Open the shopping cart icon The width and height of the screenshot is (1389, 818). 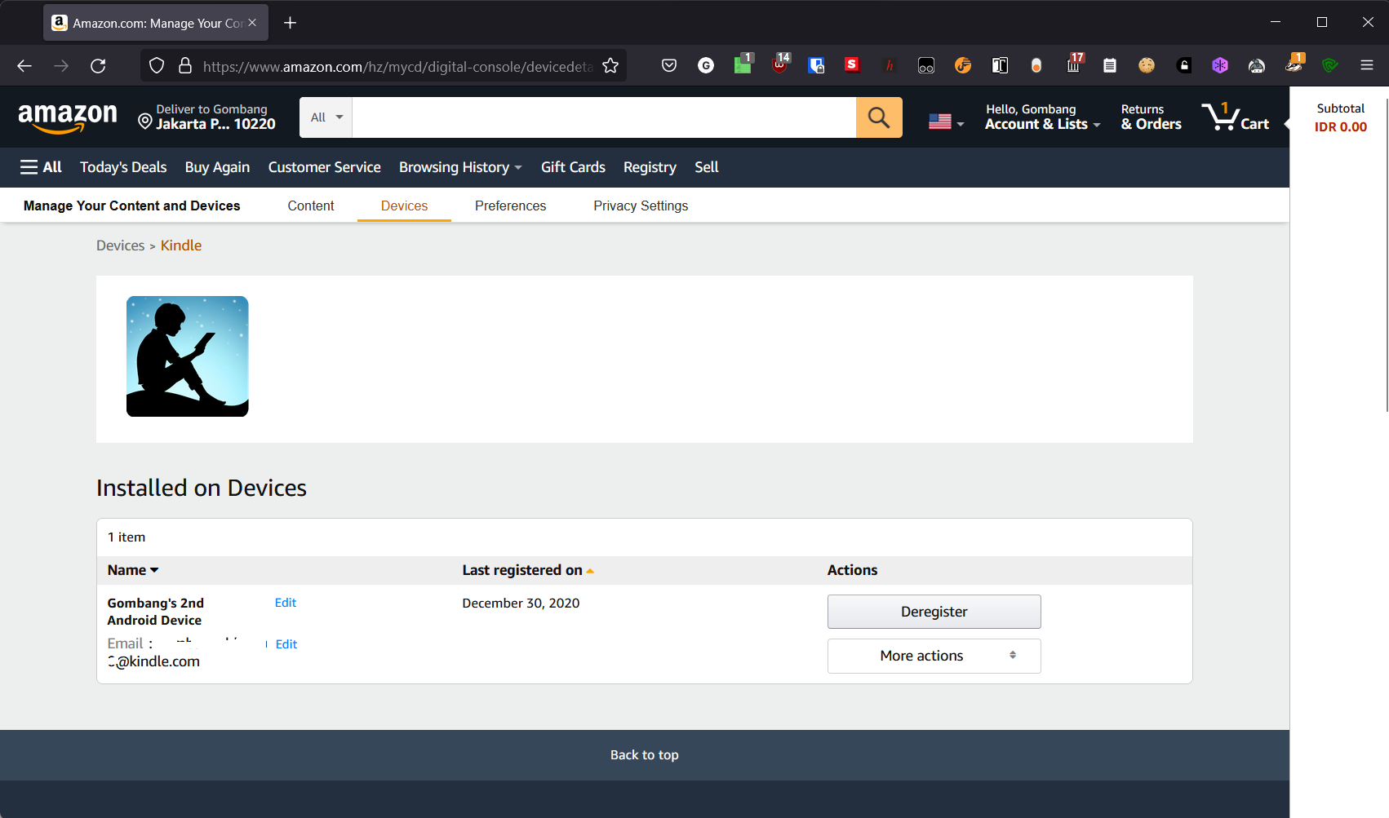click(x=1235, y=117)
